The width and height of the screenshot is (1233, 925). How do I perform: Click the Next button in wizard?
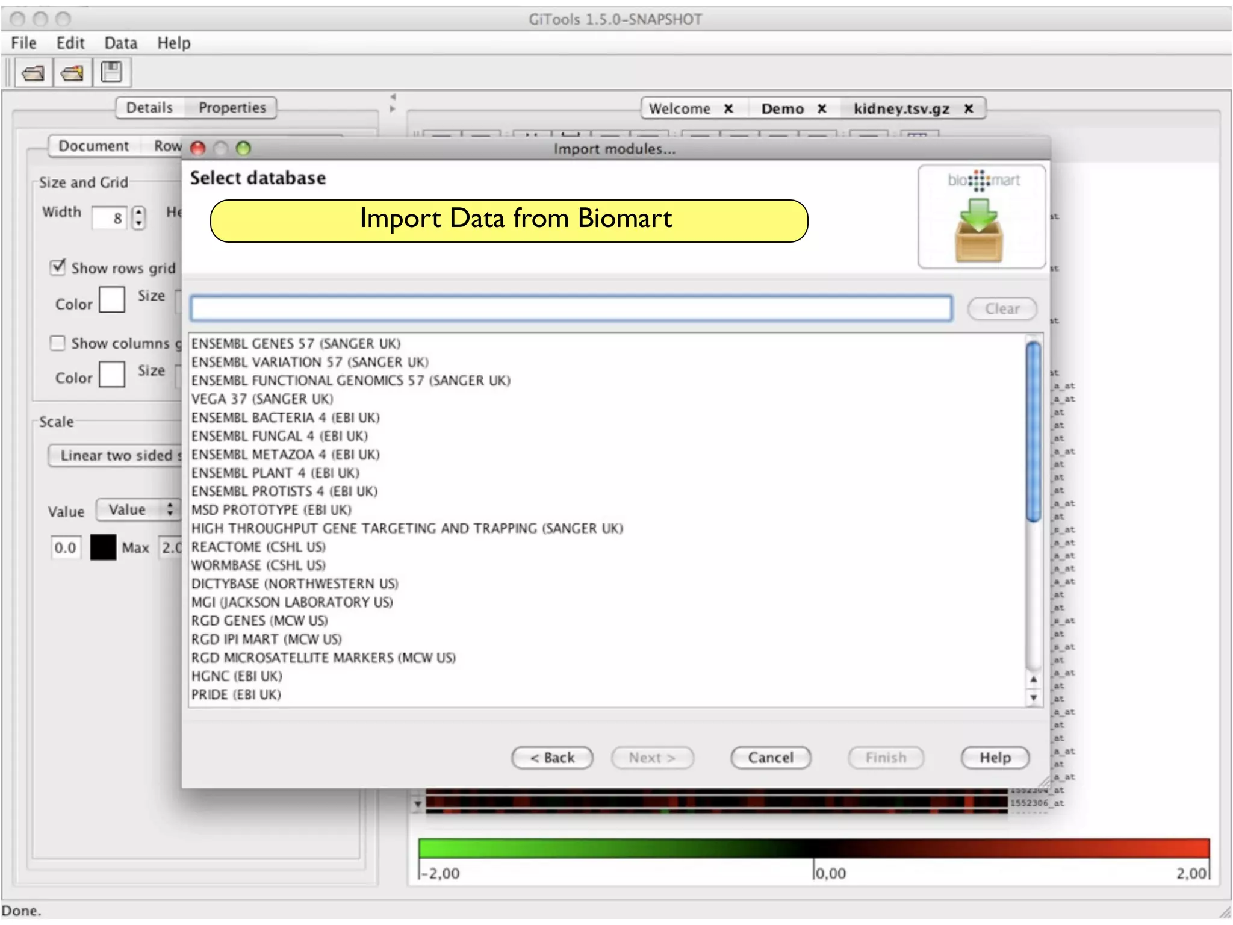click(x=652, y=758)
